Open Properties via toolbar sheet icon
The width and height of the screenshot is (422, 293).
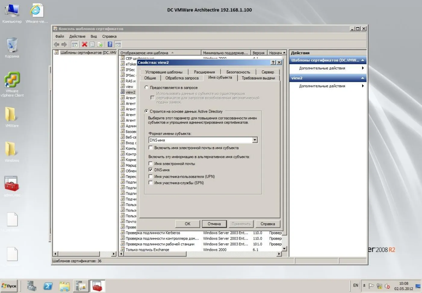tap(92, 45)
